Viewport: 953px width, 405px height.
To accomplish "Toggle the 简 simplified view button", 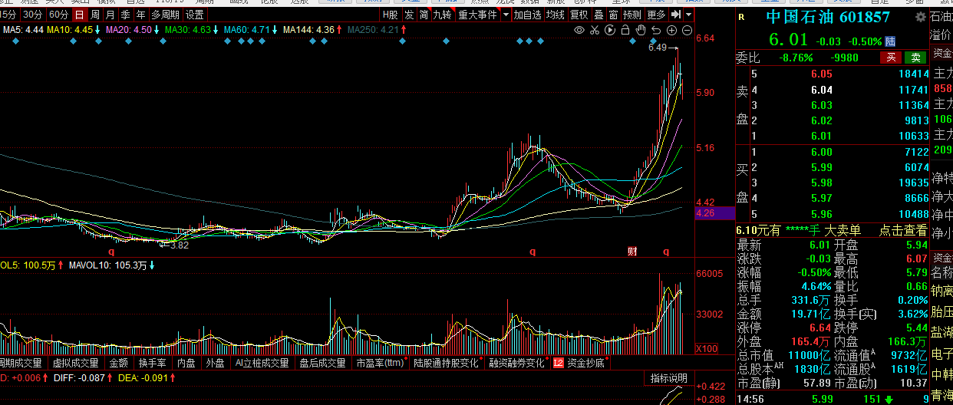I will point(424,15).
